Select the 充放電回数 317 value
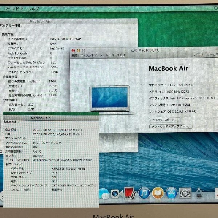218x218 pixels. (x=31, y=105)
